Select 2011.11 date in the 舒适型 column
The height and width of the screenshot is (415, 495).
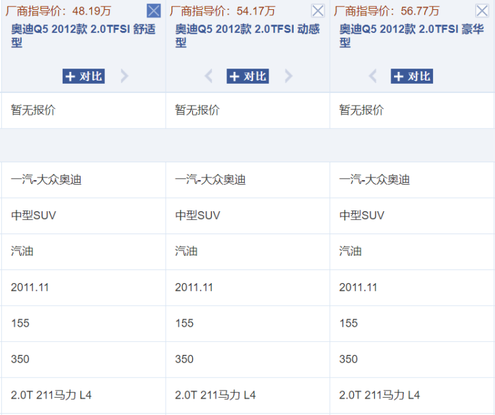30,288
